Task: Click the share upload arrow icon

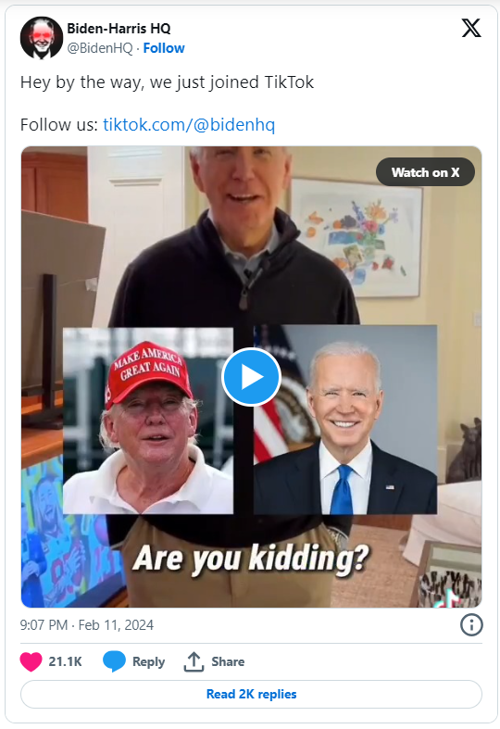Action: (x=194, y=661)
